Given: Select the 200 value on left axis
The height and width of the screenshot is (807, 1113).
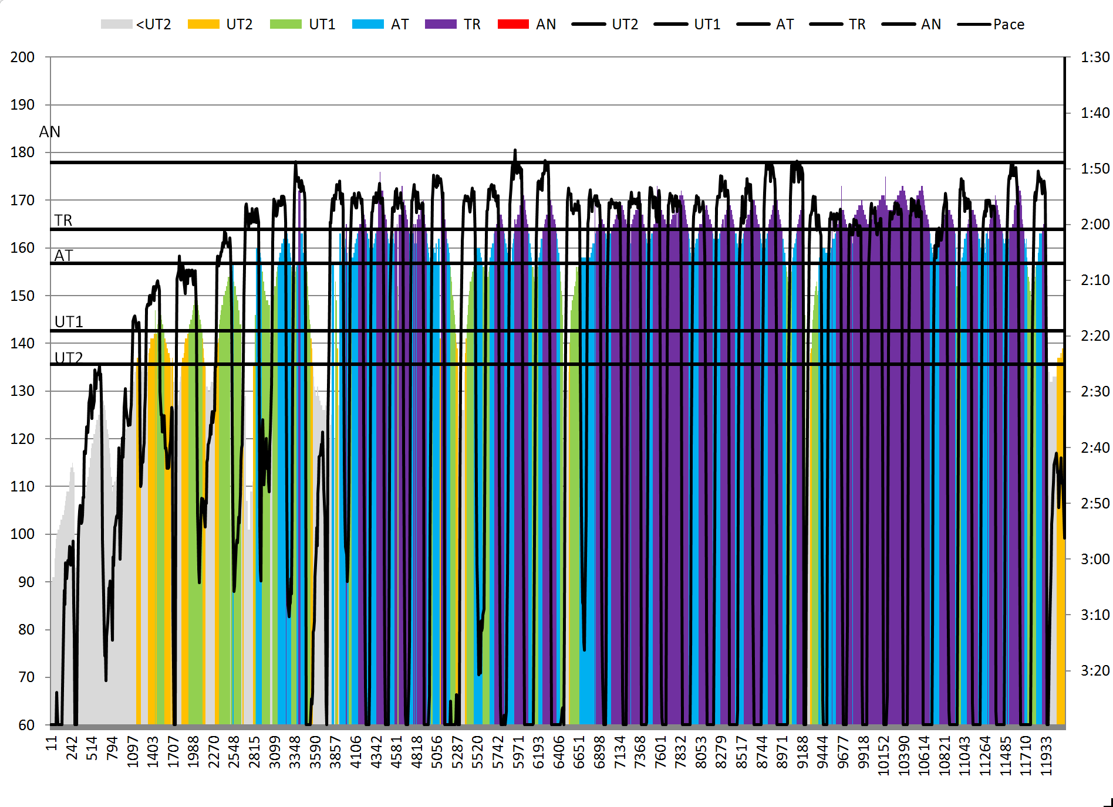Looking at the screenshot, I should (22, 57).
